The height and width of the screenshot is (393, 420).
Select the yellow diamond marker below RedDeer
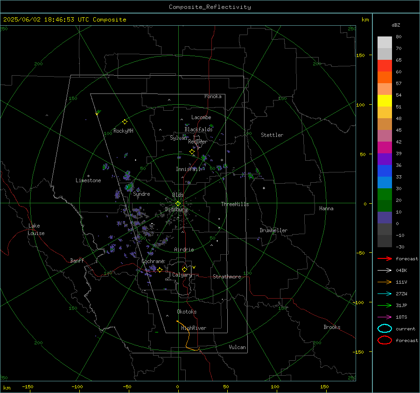click(192, 152)
